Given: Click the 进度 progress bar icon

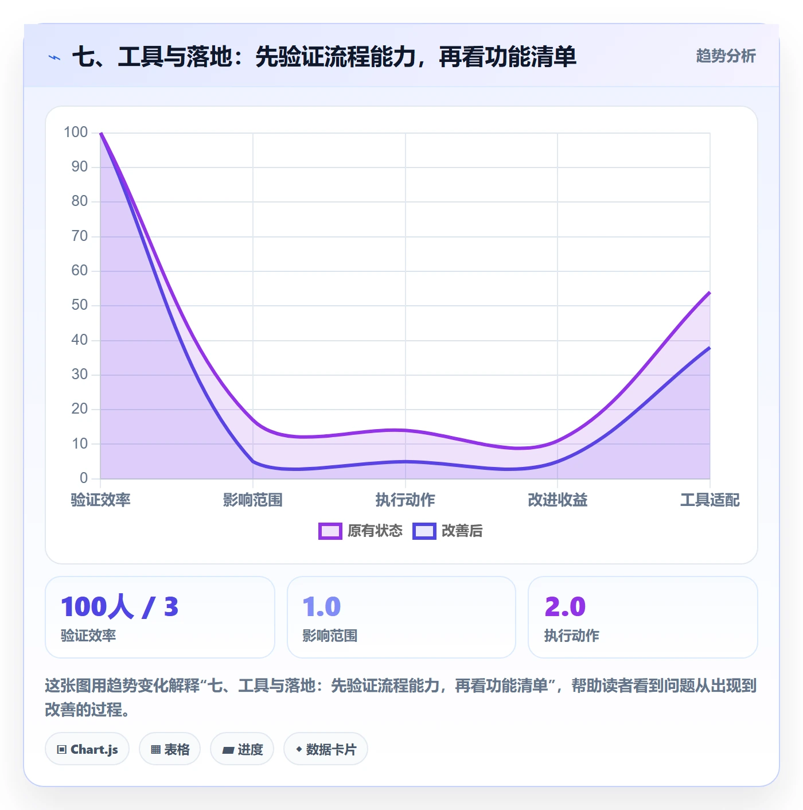Looking at the screenshot, I should coord(228,750).
